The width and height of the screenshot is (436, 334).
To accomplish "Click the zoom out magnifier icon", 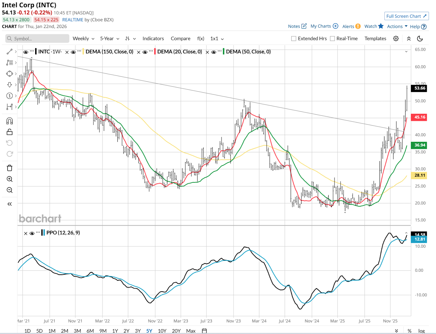I will [x=10, y=190].
